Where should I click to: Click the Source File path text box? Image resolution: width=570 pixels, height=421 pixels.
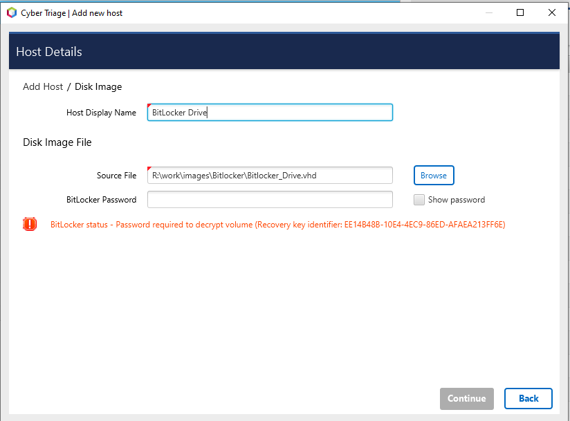(270, 175)
